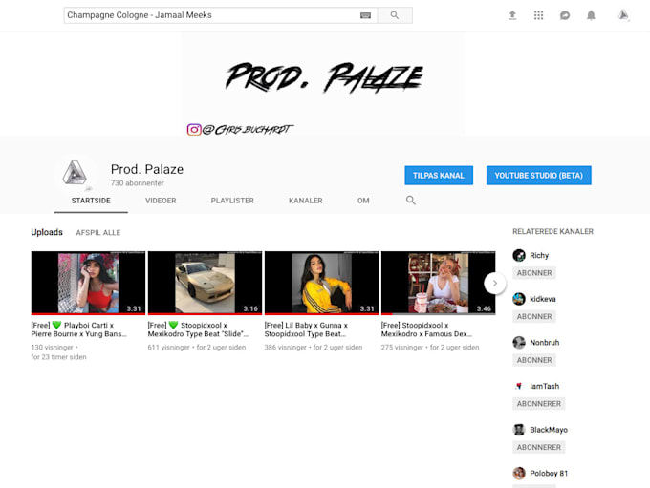Click the Poloboy 81 channel avatar

[x=519, y=473]
